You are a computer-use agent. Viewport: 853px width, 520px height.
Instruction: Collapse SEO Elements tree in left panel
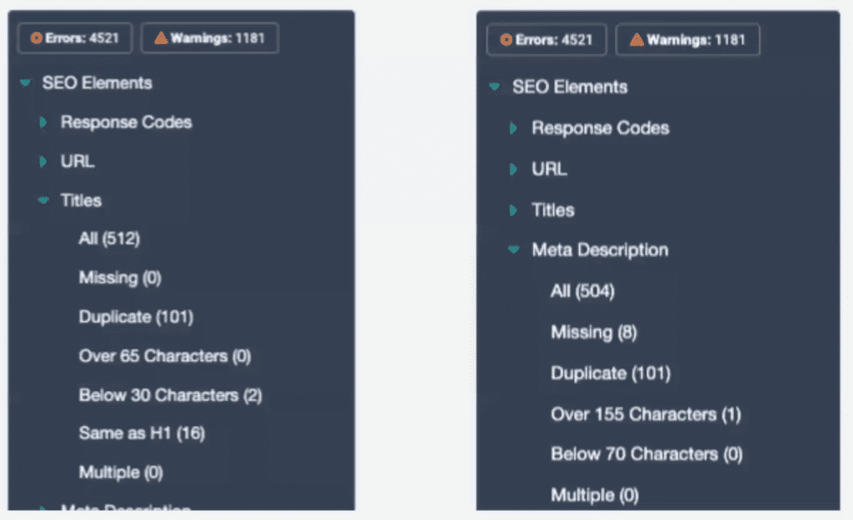[x=25, y=82]
